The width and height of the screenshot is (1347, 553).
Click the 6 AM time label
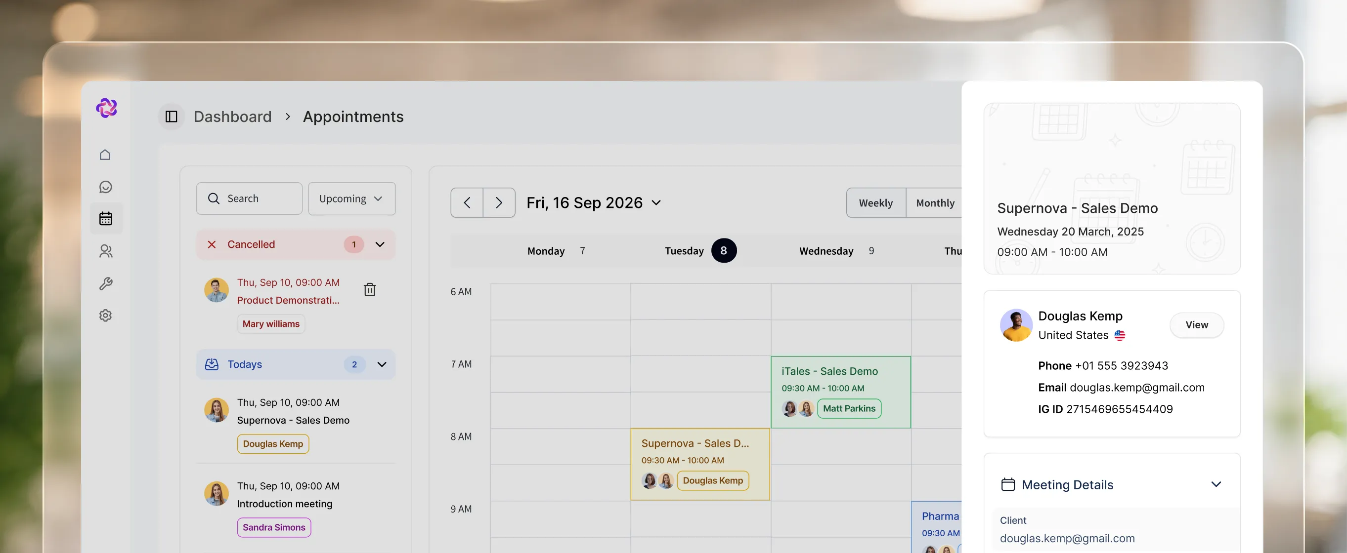[461, 291]
